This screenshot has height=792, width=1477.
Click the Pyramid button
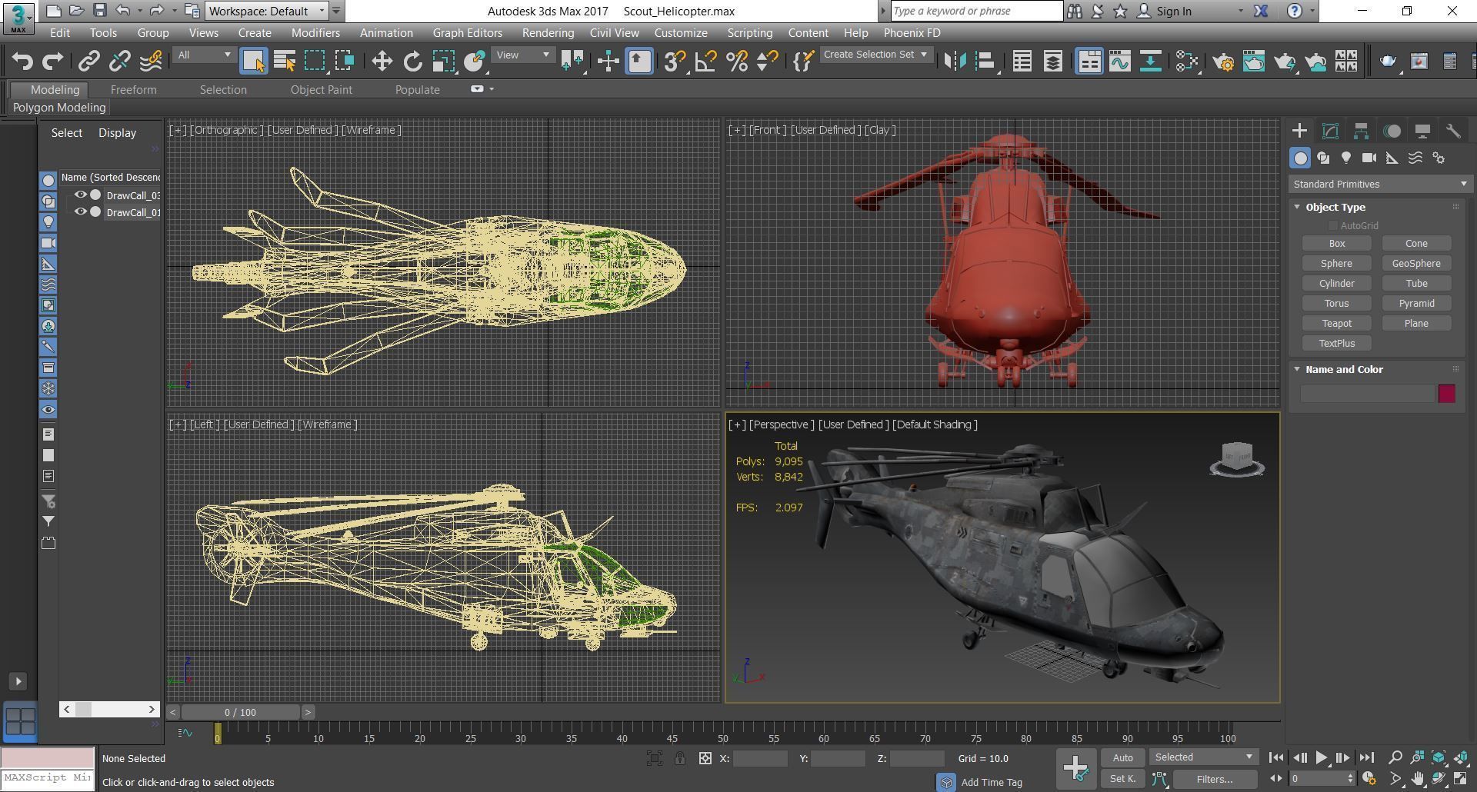click(1416, 304)
